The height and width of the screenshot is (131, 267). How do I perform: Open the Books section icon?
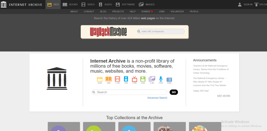pos(65,5)
